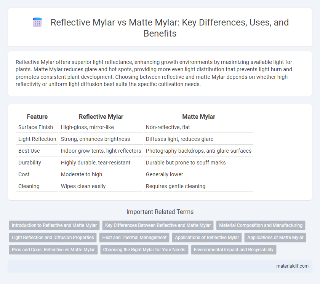The width and height of the screenshot is (320, 284).
Task: Select 'Applications of Reflective Mylar' tag
Action: point(207,238)
